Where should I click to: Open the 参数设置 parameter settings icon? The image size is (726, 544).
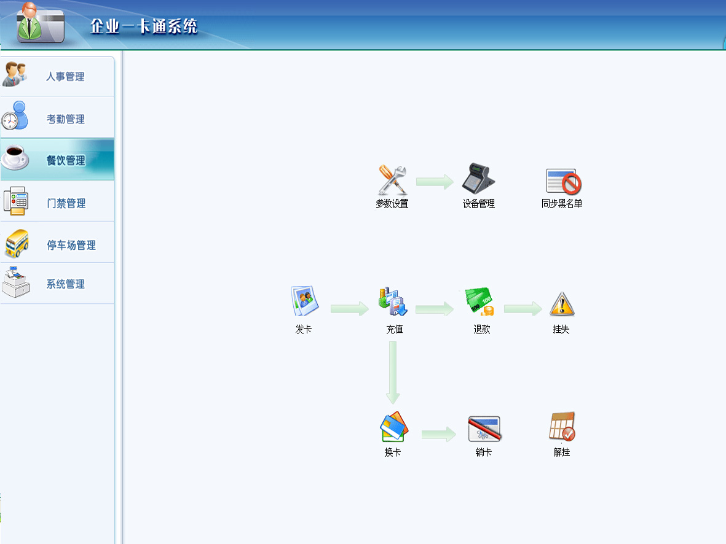click(392, 180)
